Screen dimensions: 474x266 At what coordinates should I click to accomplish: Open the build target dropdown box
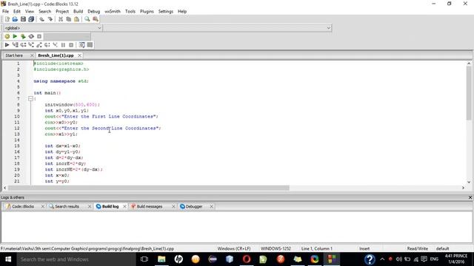point(67,36)
